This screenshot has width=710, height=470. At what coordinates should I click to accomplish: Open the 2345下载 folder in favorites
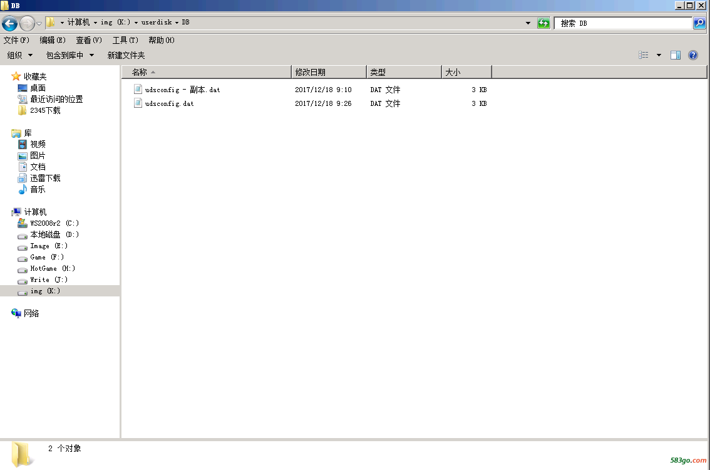coord(45,110)
